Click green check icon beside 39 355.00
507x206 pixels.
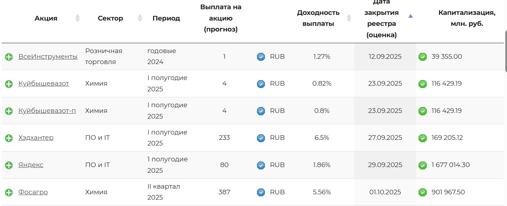423,57
